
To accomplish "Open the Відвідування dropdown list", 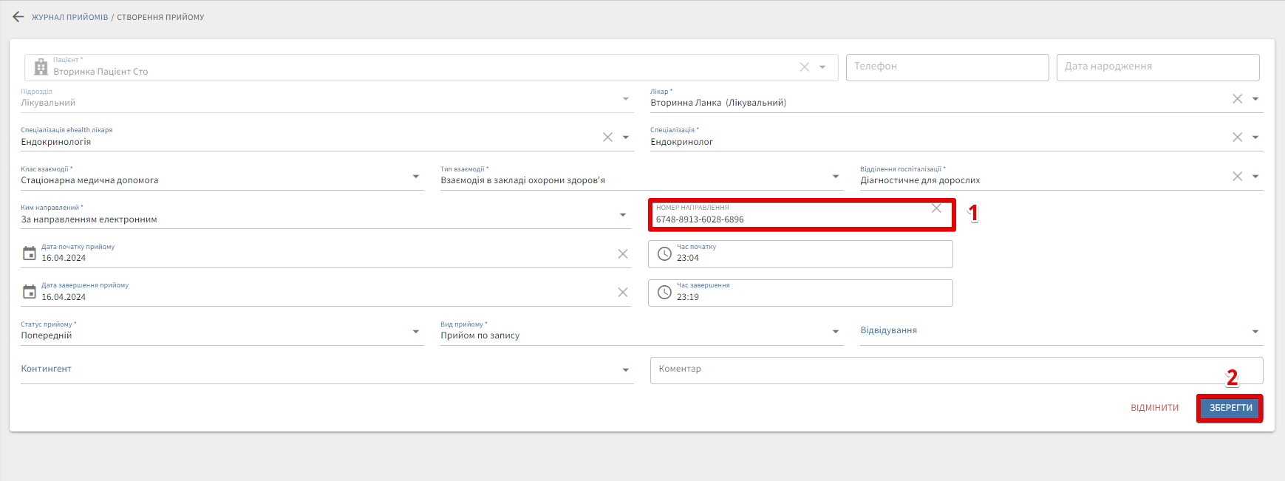I will point(1255,332).
